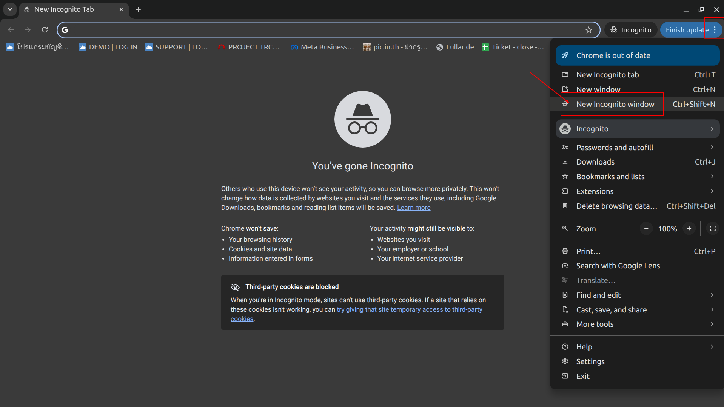This screenshot has height=409, width=724.
Task: Open new tab with plus icon
Action: (138, 9)
